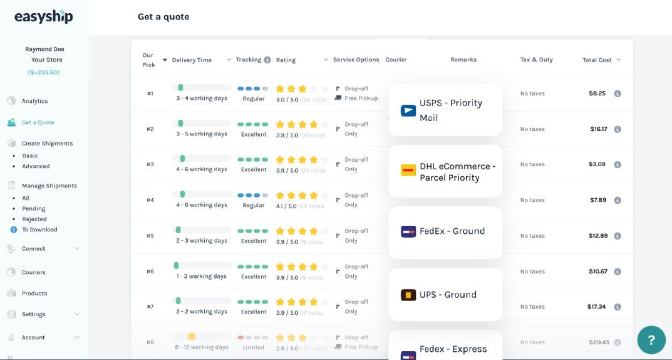Choose the FedEx - Ground courier card

[x=445, y=233]
